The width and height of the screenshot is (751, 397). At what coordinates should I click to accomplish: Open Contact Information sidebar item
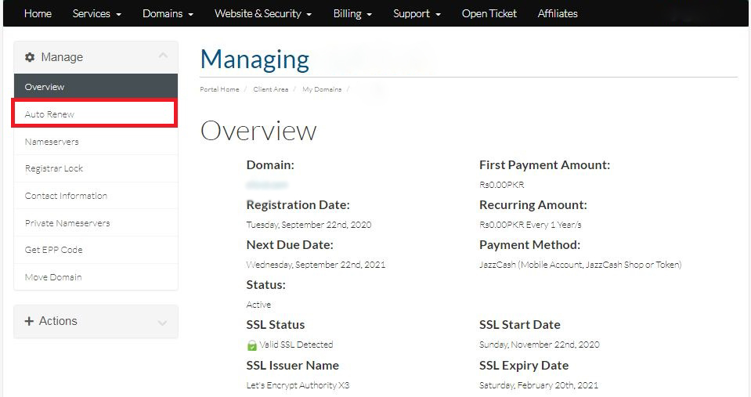[66, 196]
